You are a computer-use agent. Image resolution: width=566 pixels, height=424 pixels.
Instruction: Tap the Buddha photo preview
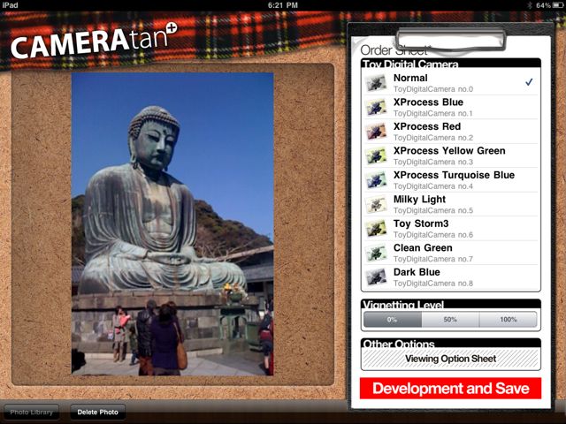[x=172, y=223]
